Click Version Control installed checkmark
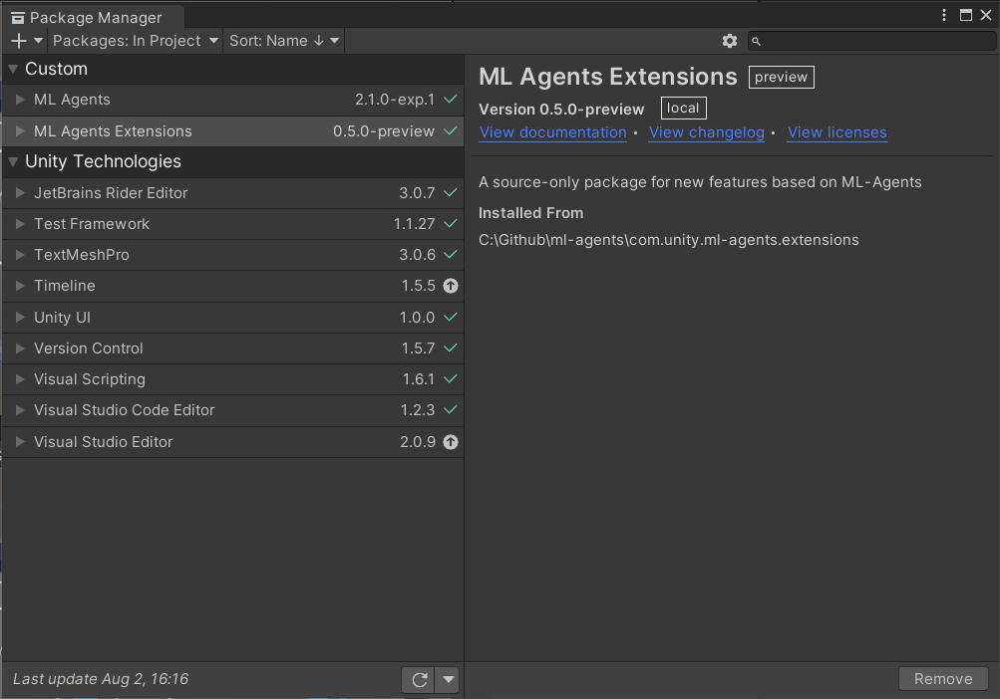Screen dimensions: 1000x699 click(x=451, y=349)
